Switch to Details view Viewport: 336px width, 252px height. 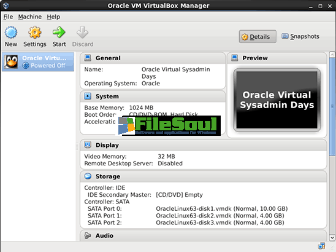(x=258, y=36)
